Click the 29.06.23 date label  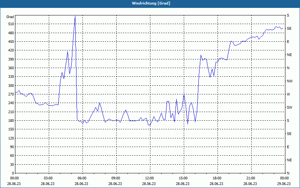point(284,183)
